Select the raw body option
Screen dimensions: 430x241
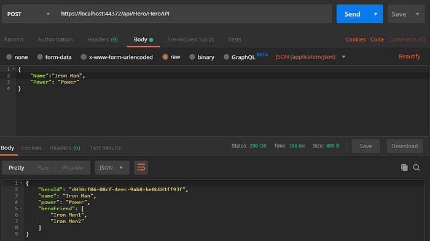[171, 57]
